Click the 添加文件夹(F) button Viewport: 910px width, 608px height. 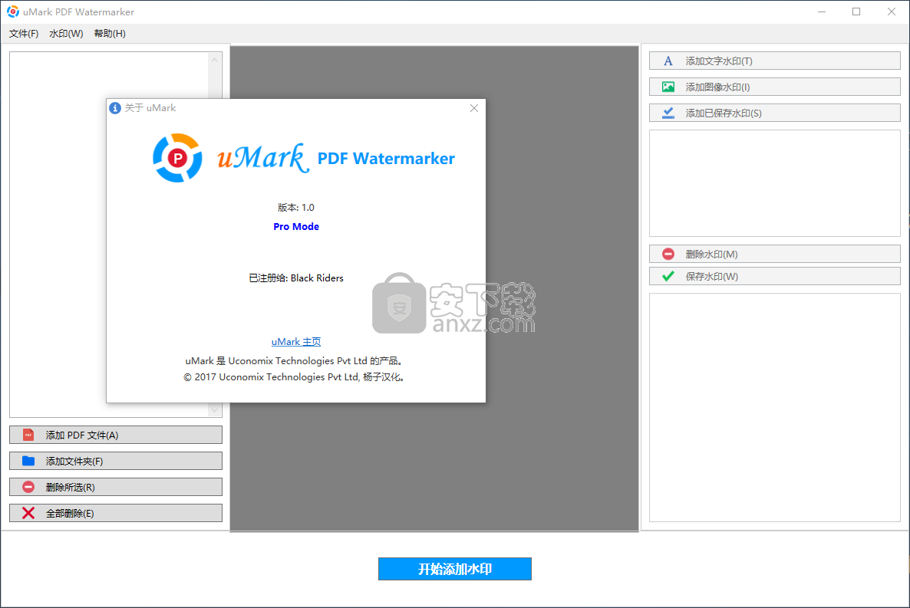click(x=116, y=462)
